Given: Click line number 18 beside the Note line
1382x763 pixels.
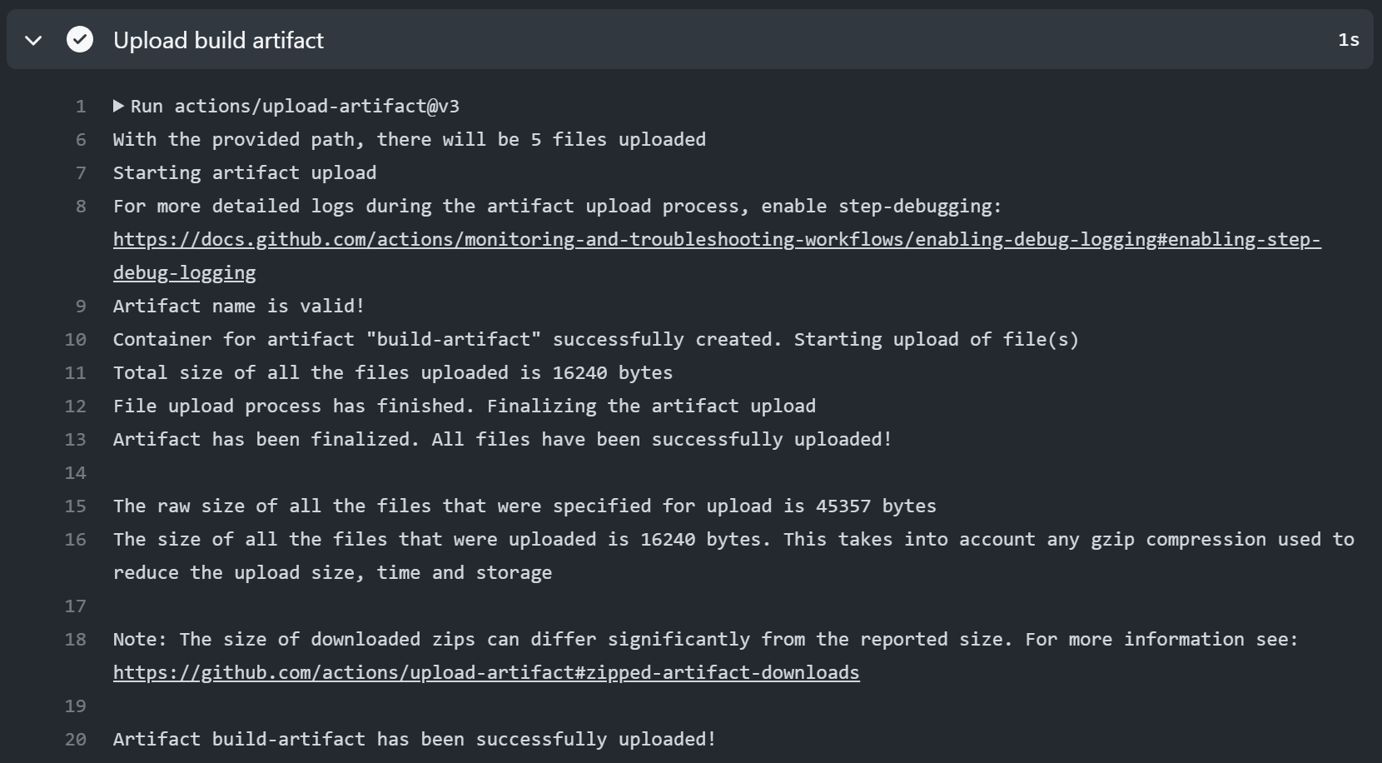Looking at the screenshot, I should point(75,640).
